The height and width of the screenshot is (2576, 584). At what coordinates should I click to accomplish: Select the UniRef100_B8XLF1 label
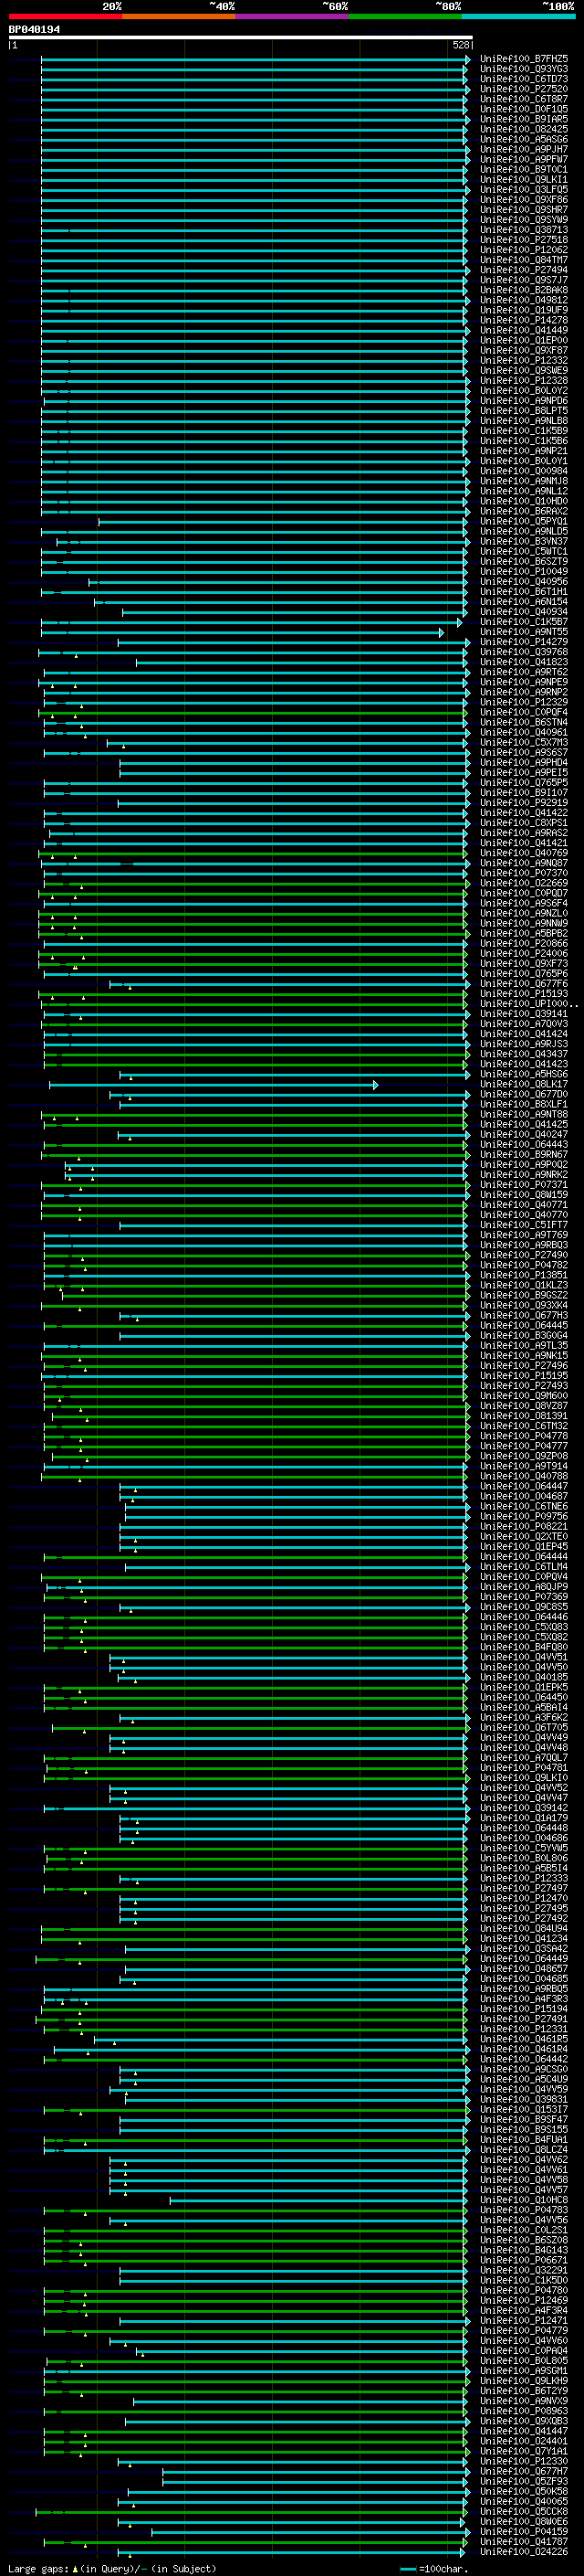[524, 1105]
